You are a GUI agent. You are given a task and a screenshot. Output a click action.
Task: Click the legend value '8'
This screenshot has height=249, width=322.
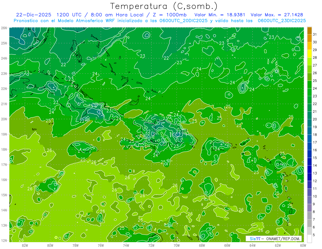[314, 212]
